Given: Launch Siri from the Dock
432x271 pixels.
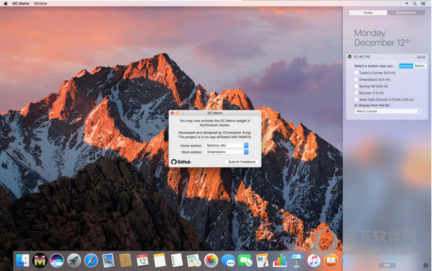Looking at the screenshot, I should [x=57, y=260].
